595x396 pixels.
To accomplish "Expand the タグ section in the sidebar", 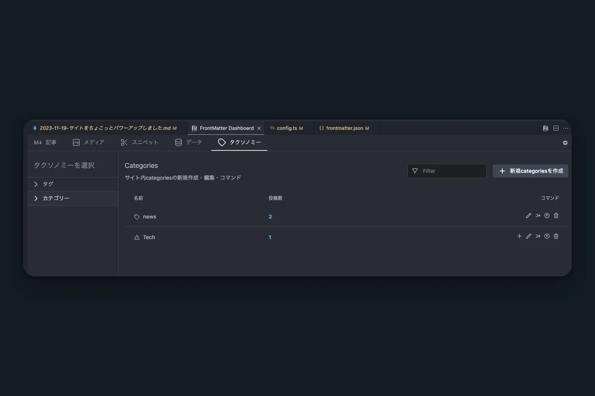I will click(x=45, y=184).
